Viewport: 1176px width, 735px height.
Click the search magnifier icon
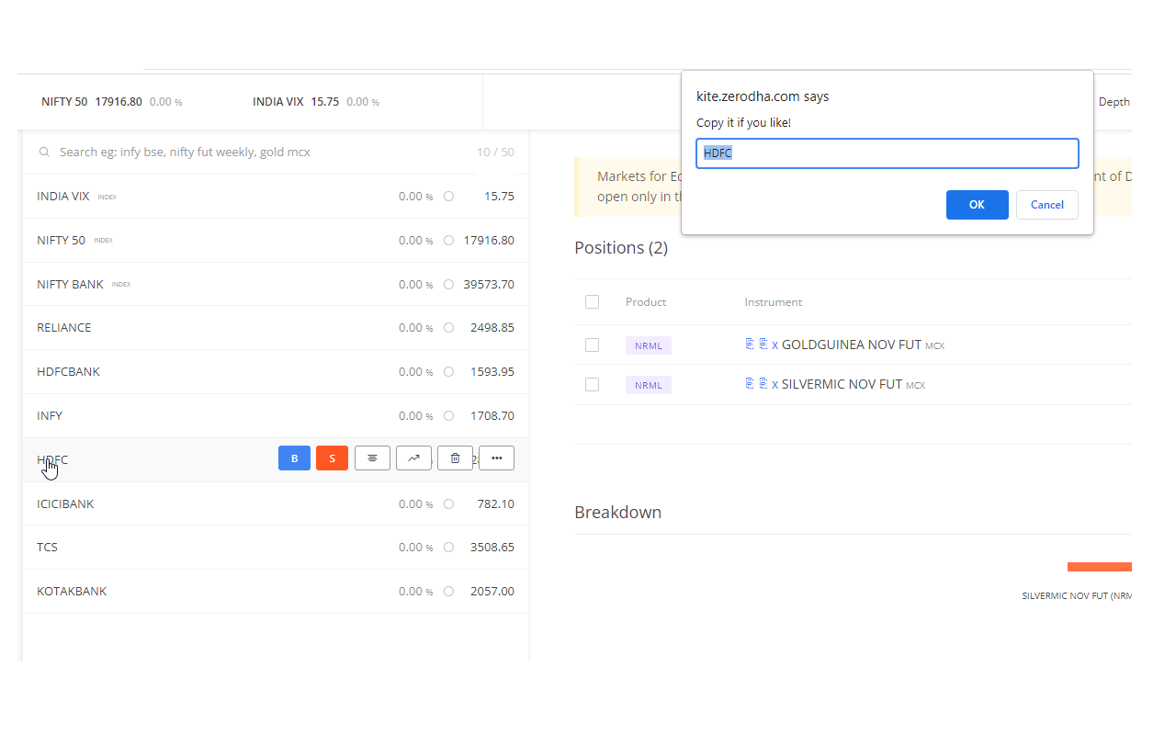tap(44, 152)
